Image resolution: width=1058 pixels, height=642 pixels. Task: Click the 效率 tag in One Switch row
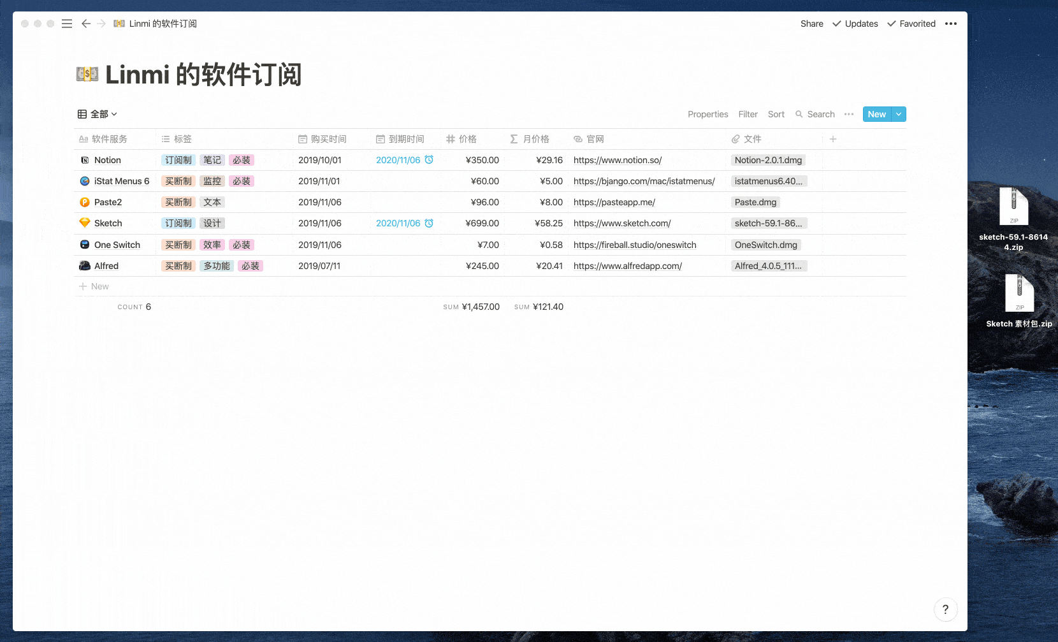tap(212, 245)
